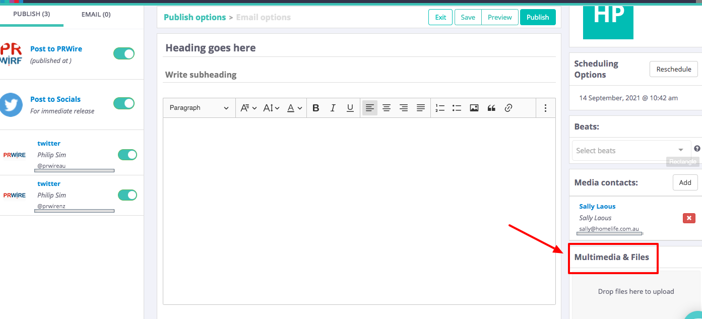Insert a numbered list

(x=440, y=108)
